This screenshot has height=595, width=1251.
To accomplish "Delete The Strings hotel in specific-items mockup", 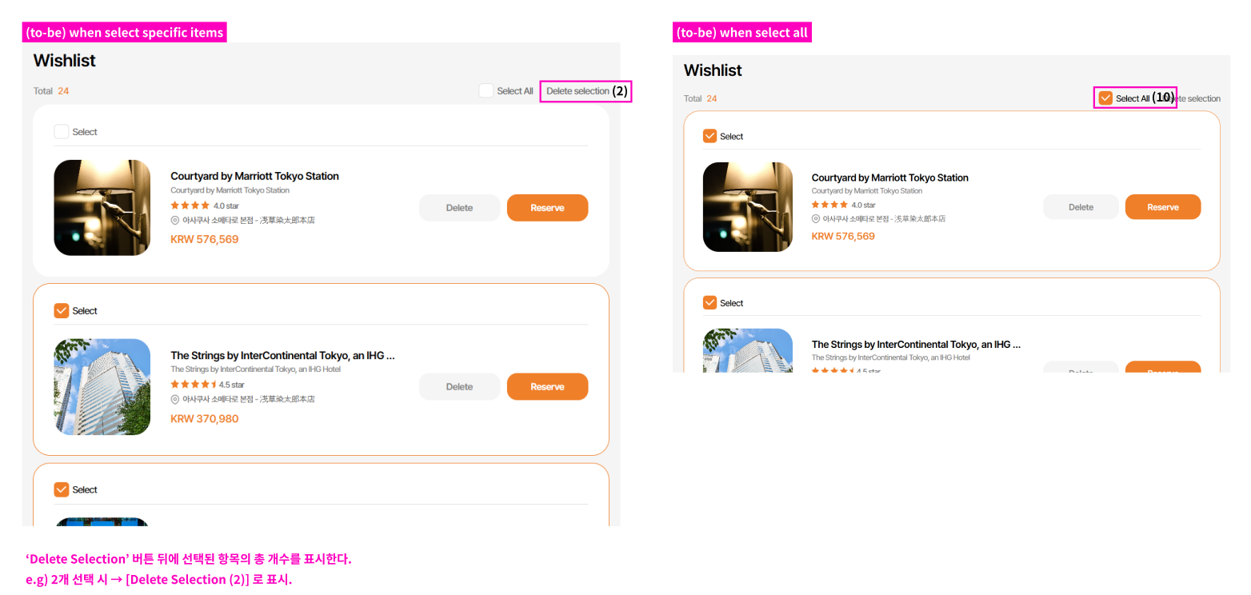I will pyautogui.click(x=459, y=387).
